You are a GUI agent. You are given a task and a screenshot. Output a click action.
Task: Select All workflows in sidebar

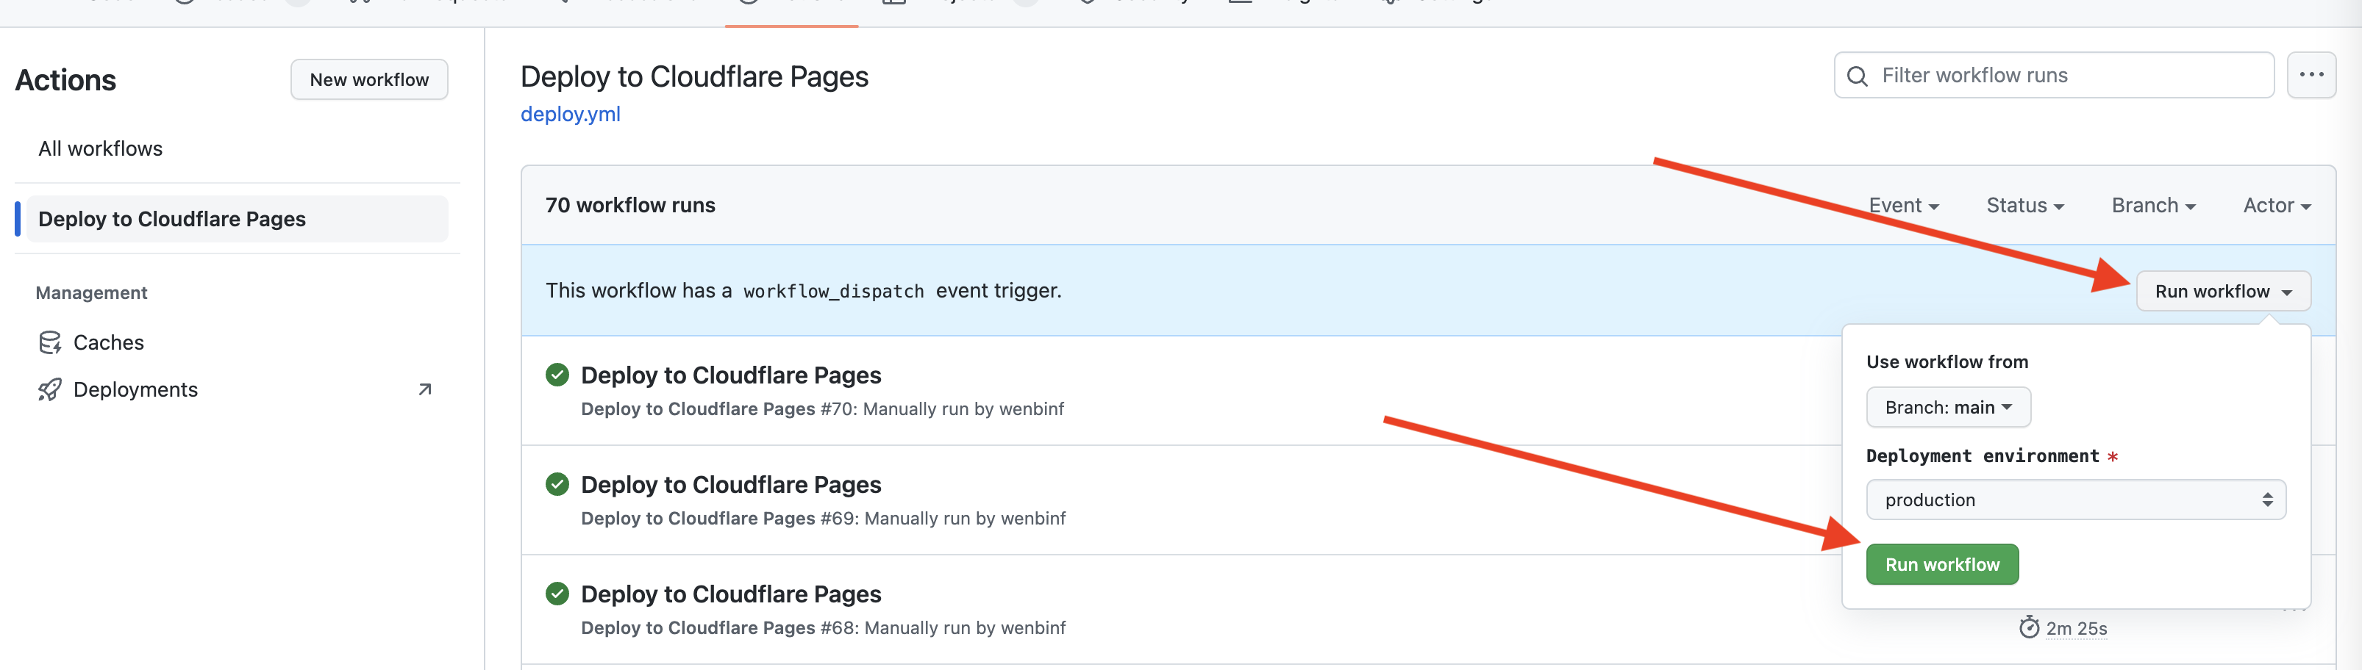point(101,148)
